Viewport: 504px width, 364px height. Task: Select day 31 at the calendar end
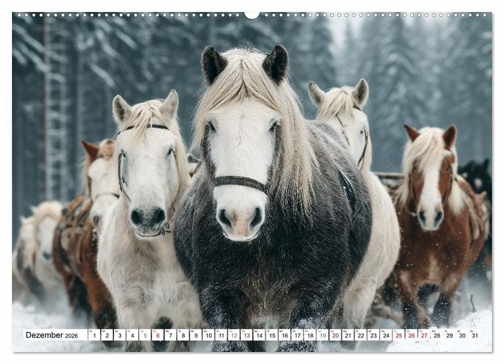(x=474, y=335)
